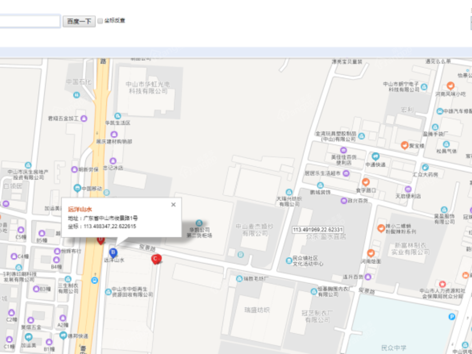Click the 中山市人力资源和社会保障局 star icon
This screenshot has width=472, height=354.
442,284
